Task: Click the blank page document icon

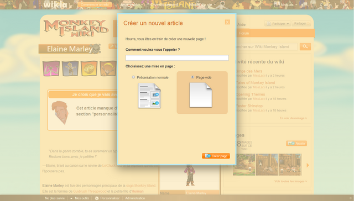Action: 200,95
